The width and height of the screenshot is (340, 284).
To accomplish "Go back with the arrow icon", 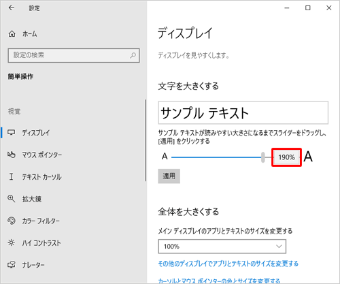I will click(x=12, y=8).
